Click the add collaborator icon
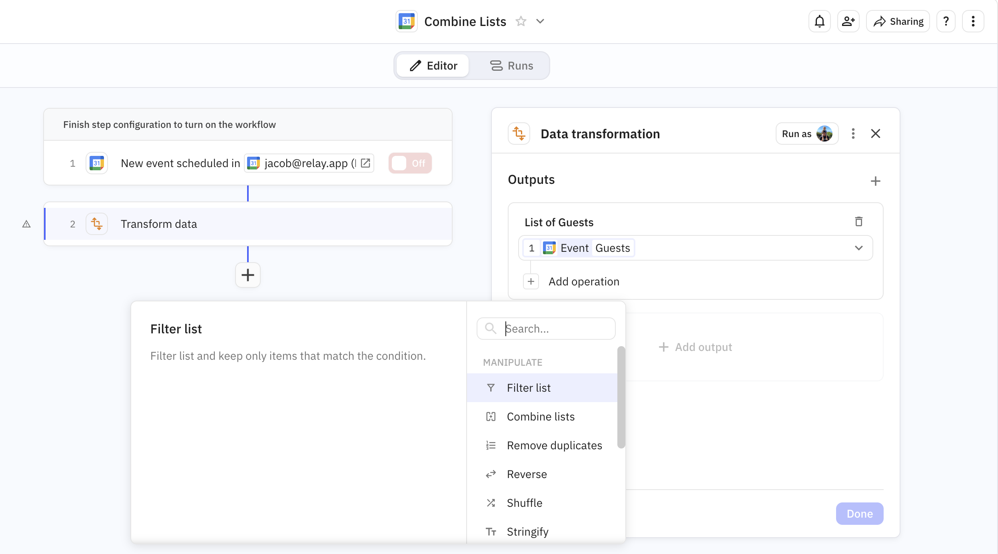The image size is (998, 554). point(848,22)
